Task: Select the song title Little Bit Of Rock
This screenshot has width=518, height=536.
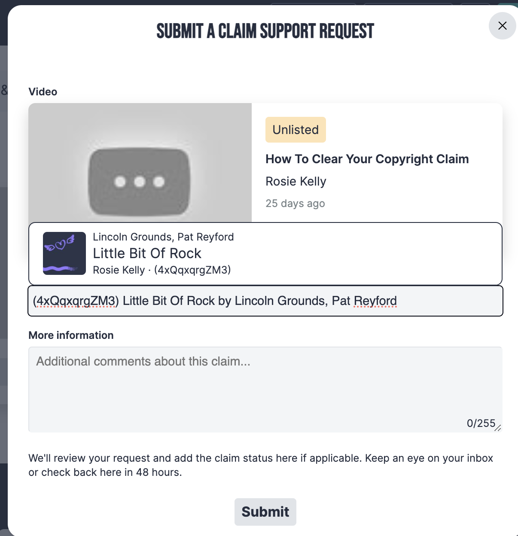Action: (147, 253)
